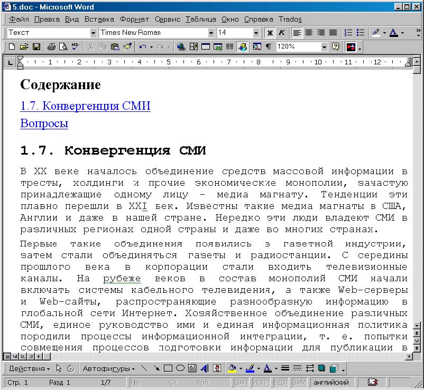Viewport: 424px width, 390px height.
Task: Toggle numbered list
Action: (348, 33)
